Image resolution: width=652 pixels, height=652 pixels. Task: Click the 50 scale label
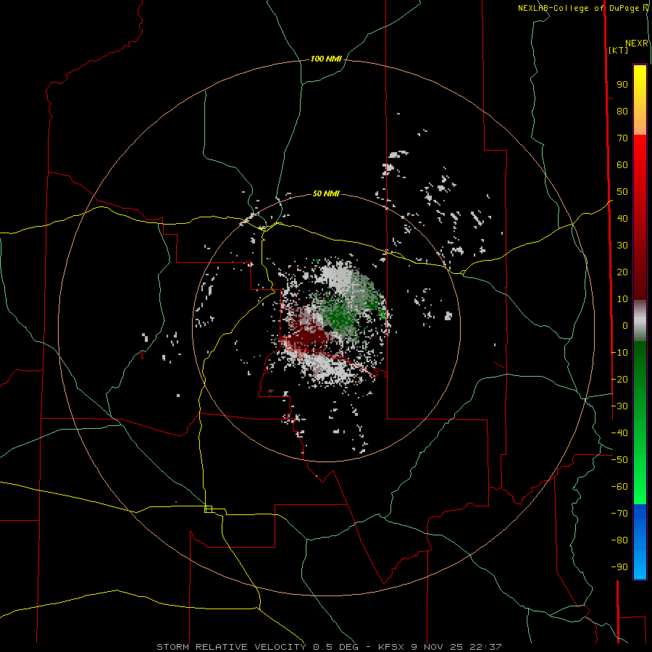pos(622,192)
